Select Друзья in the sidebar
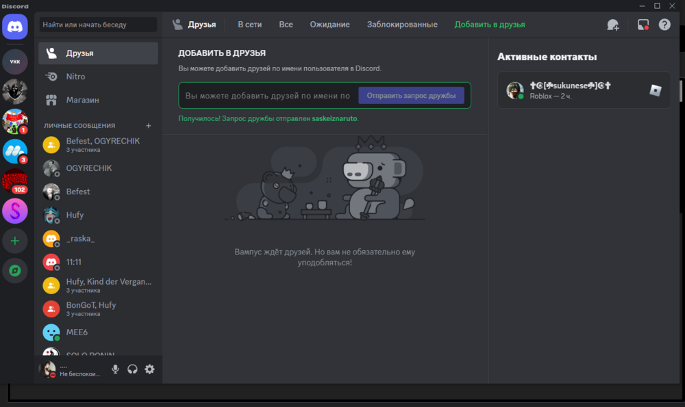685x407 pixels. point(98,53)
